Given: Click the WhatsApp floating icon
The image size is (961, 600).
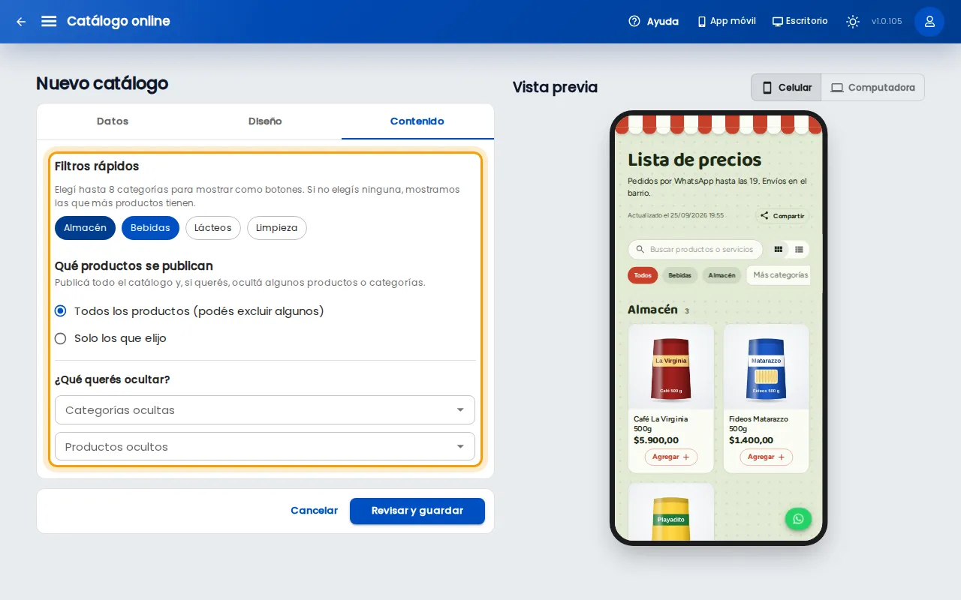Looking at the screenshot, I should [x=798, y=519].
